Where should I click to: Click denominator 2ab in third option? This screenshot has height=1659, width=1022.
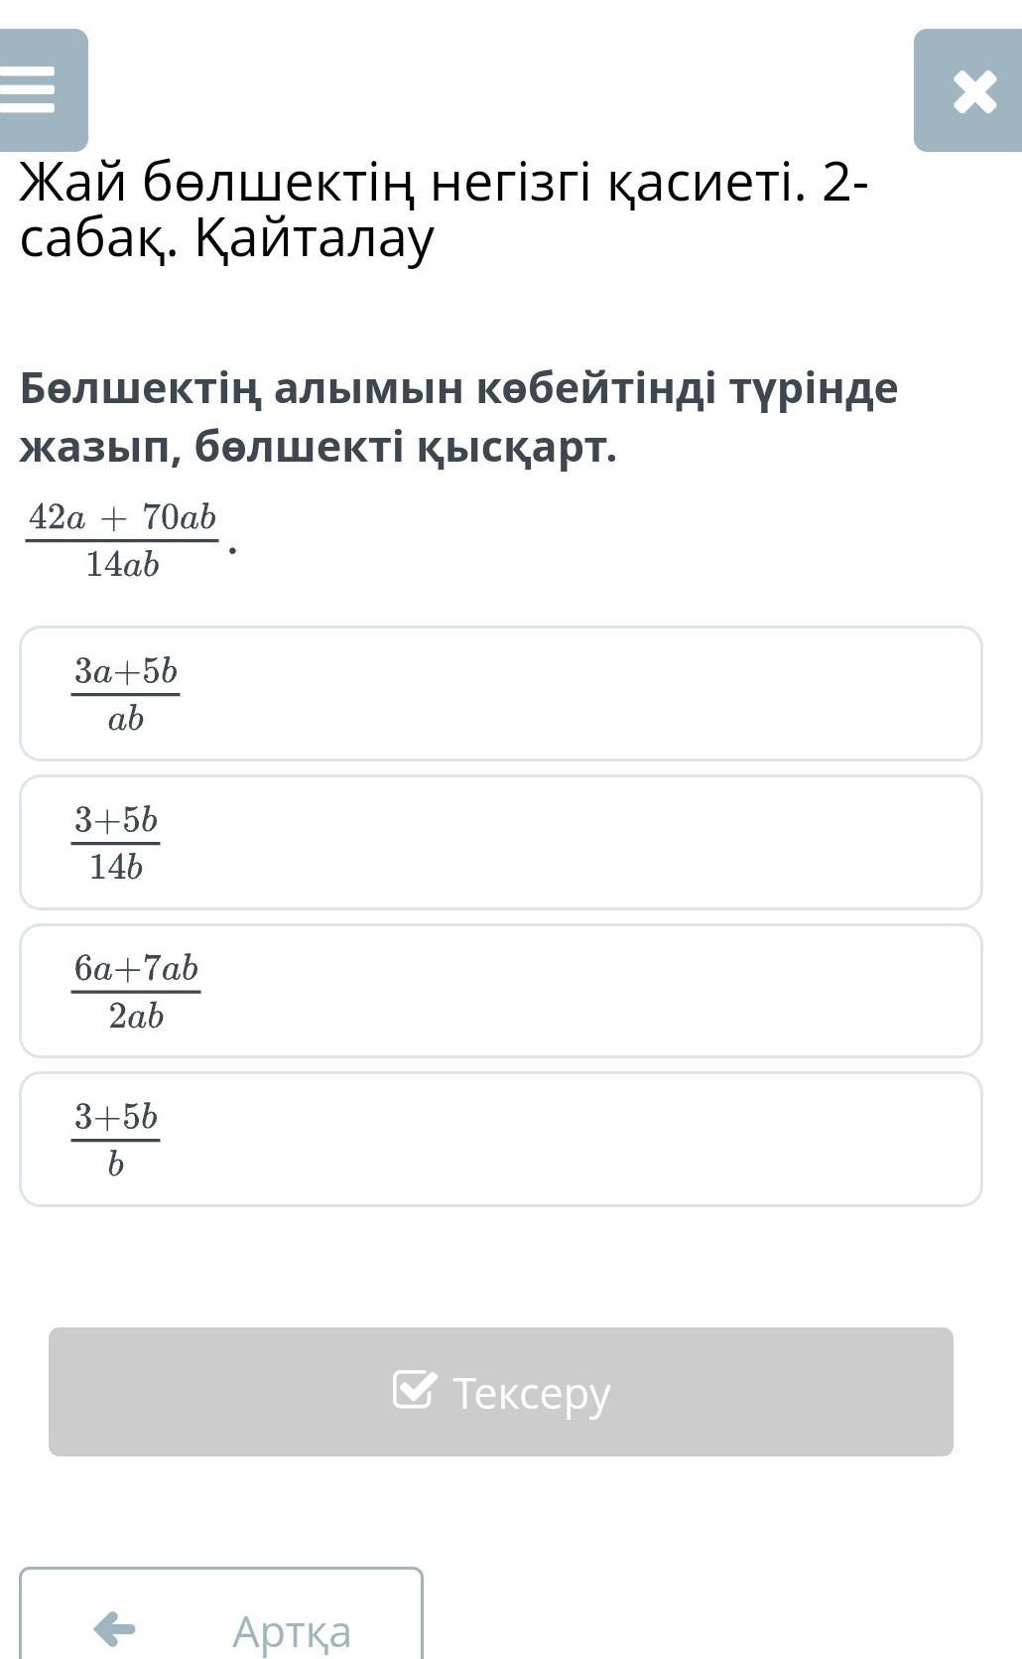(136, 1016)
